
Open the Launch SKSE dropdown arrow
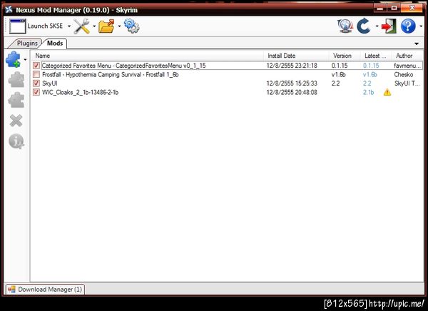69,26
